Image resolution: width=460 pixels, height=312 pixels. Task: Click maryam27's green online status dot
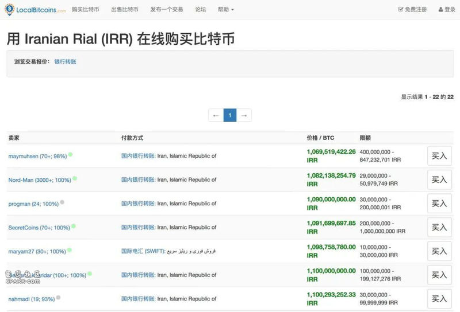click(70, 250)
